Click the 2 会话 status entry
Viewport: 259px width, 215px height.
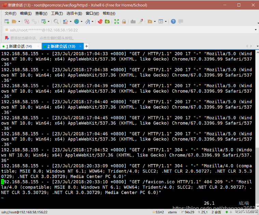pos(216,212)
